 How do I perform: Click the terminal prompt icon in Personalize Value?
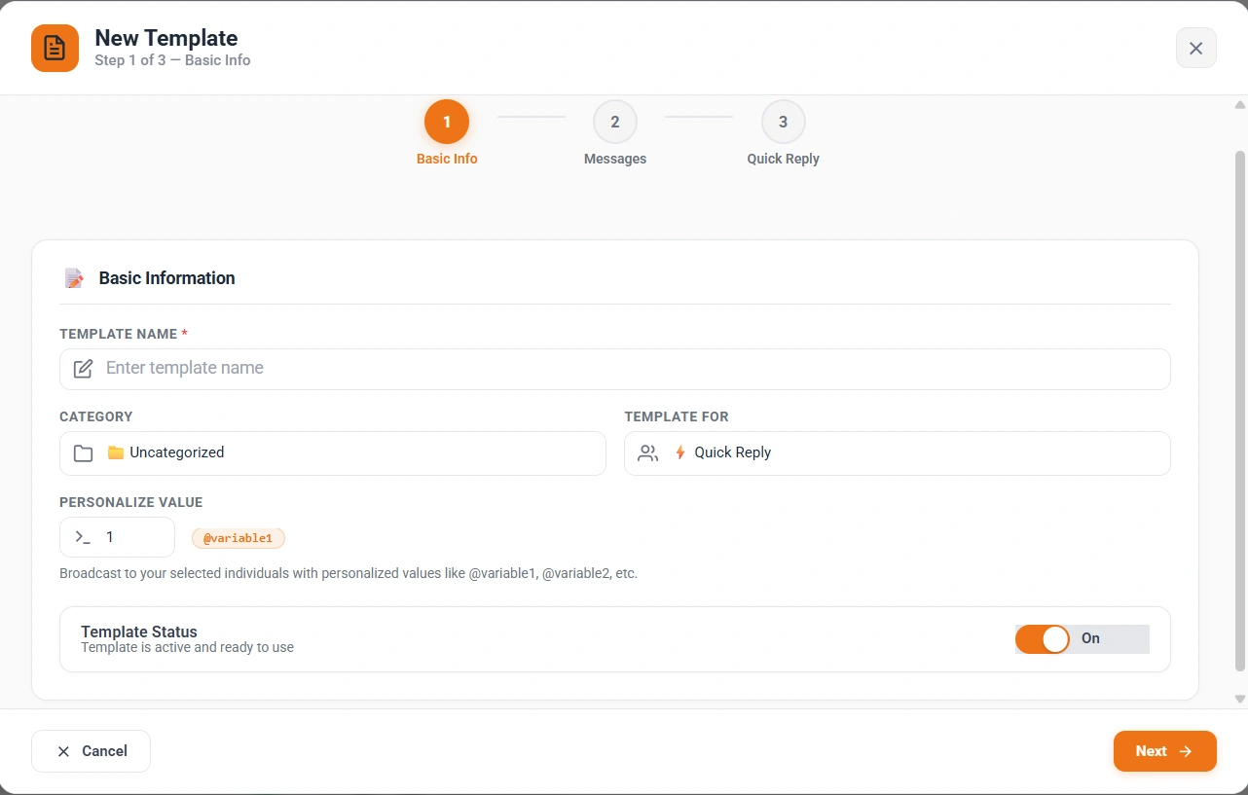click(x=83, y=537)
